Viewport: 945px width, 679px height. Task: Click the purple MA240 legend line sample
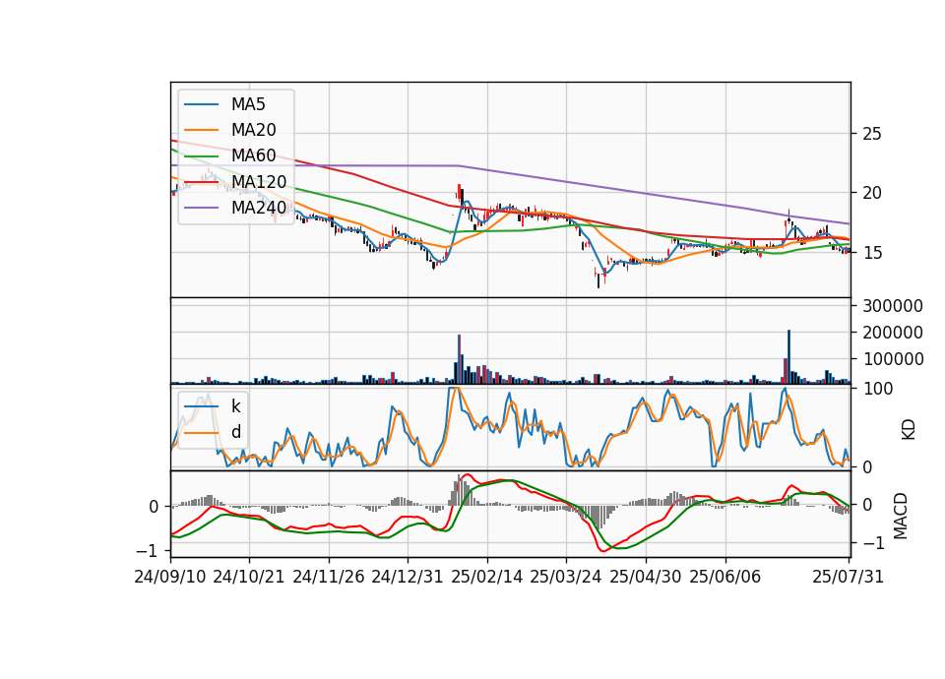[x=201, y=208]
